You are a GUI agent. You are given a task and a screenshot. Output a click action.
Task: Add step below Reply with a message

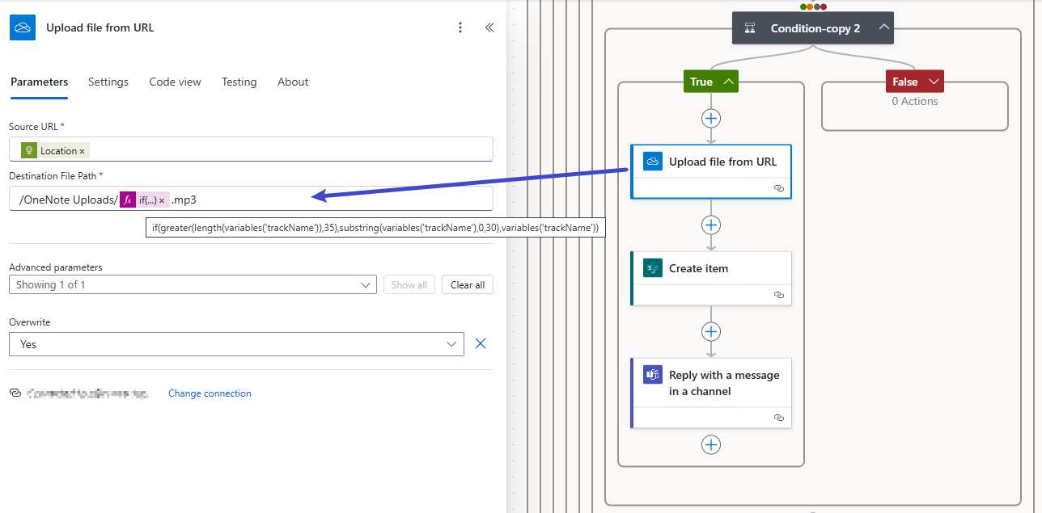[710, 445]
